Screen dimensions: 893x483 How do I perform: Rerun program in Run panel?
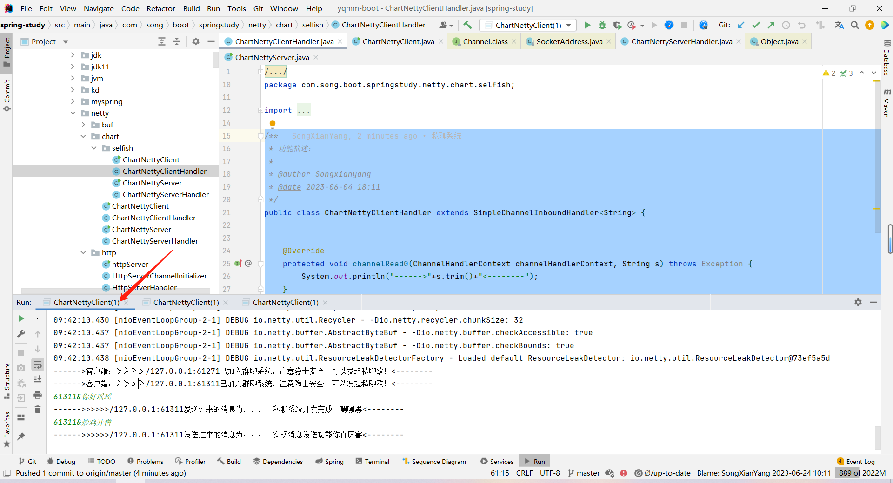(x=21, y=318)
